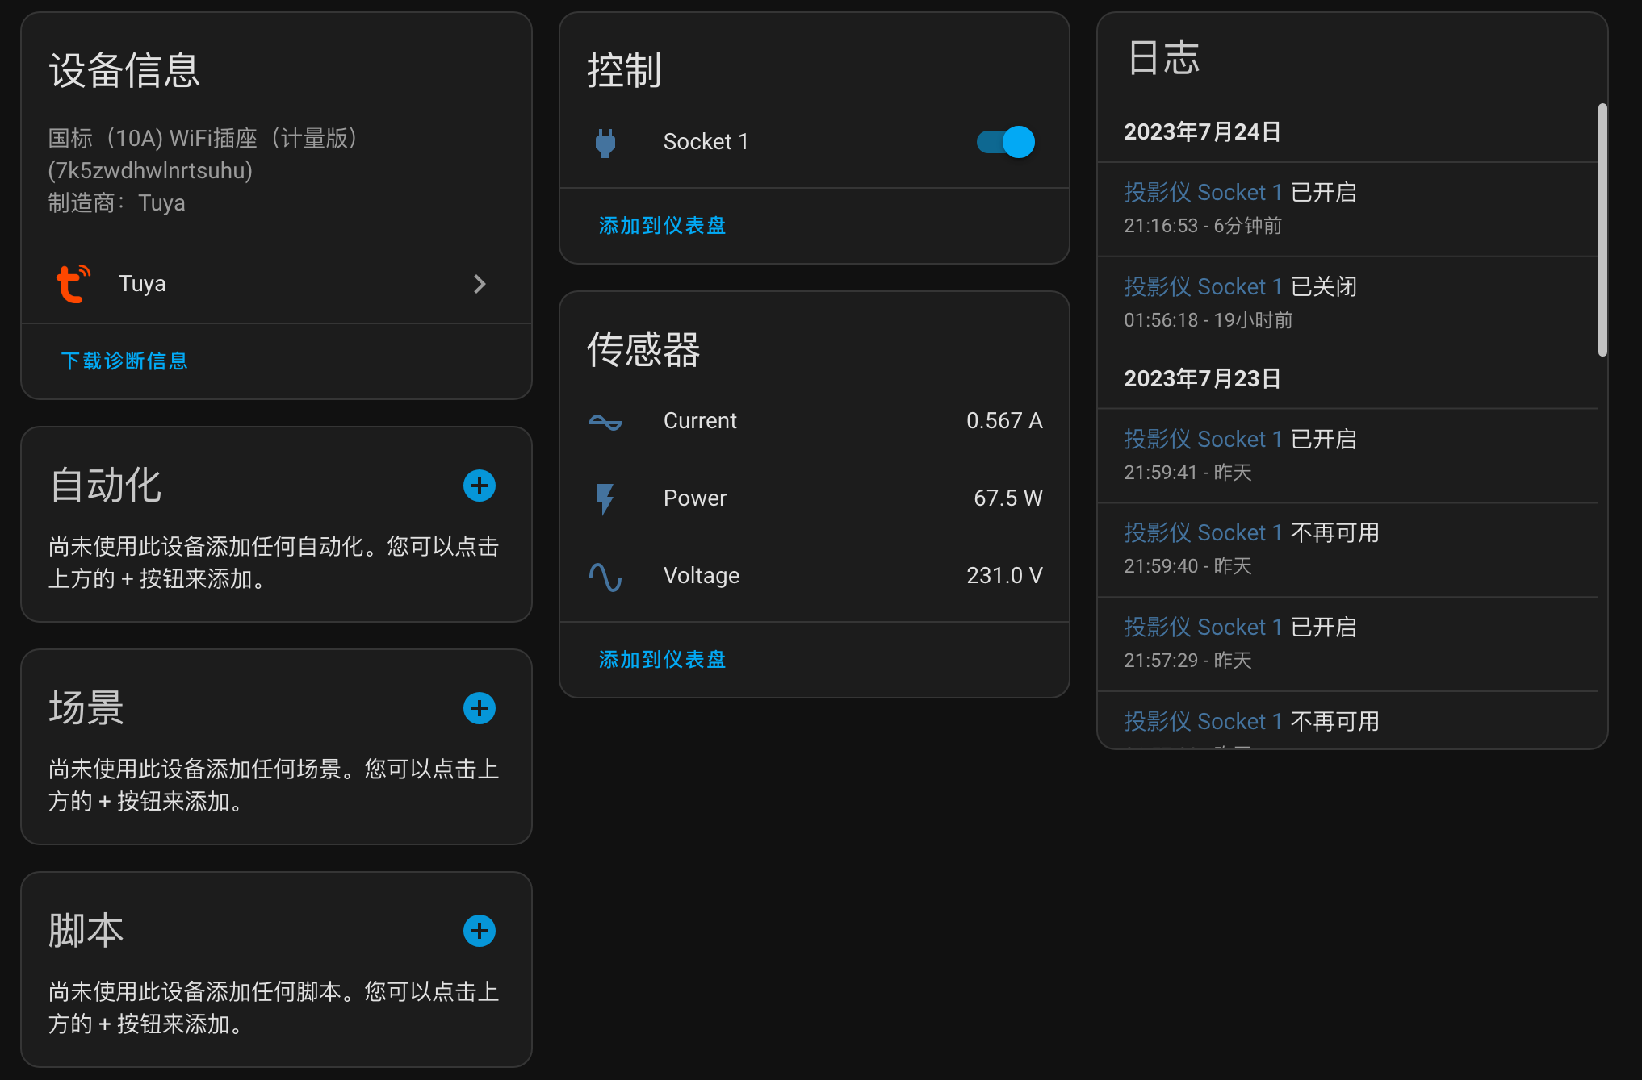The image size is (1642, 1080).
Task: Expand the Tuya integration chevron arrow
Action: point(480,284)
